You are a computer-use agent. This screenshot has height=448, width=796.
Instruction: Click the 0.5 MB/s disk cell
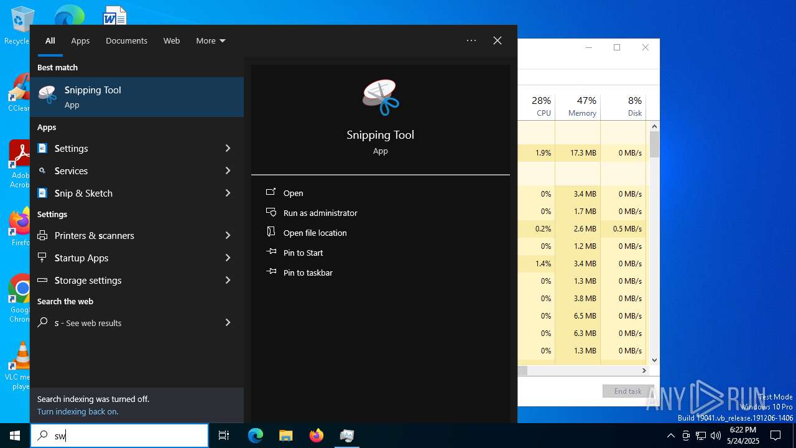(624, 228)
